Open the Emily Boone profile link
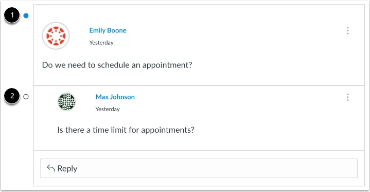 pyautogui.click(x=108, y=30)
